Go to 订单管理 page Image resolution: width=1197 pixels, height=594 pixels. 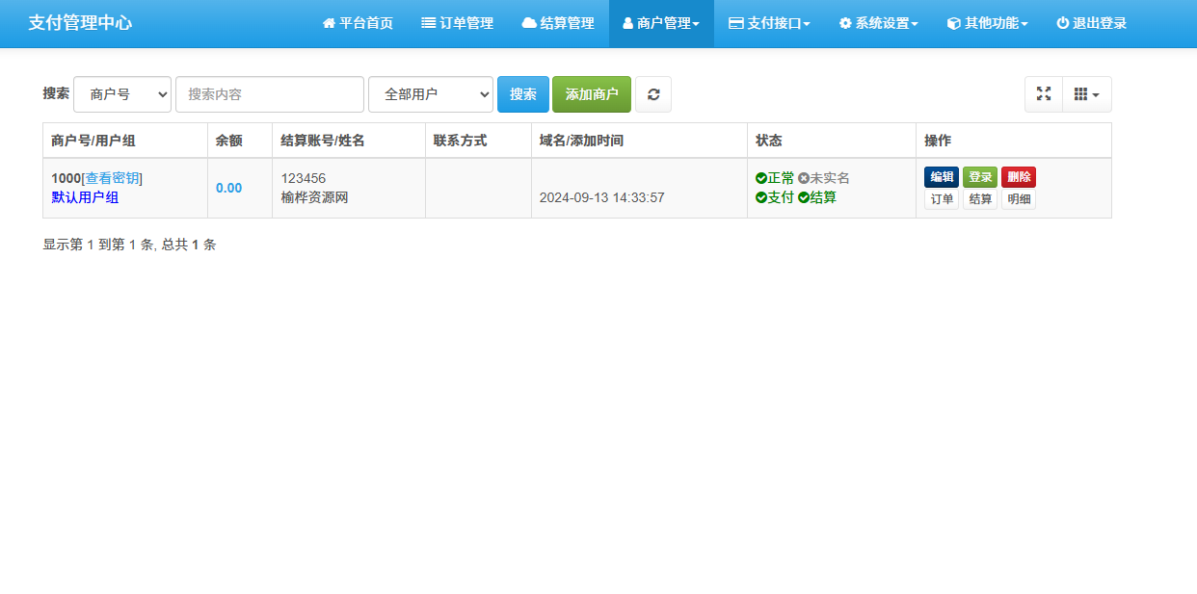[x=457, y=23]
